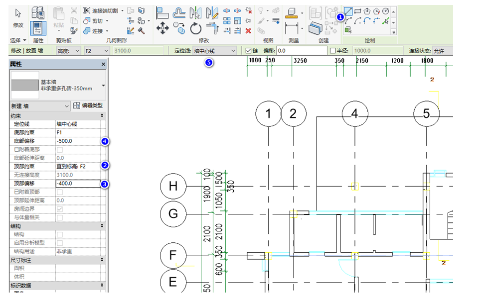Screen dimensions: 479x300
Task: Select the Circle draw tool
Action: pos(385,11)
